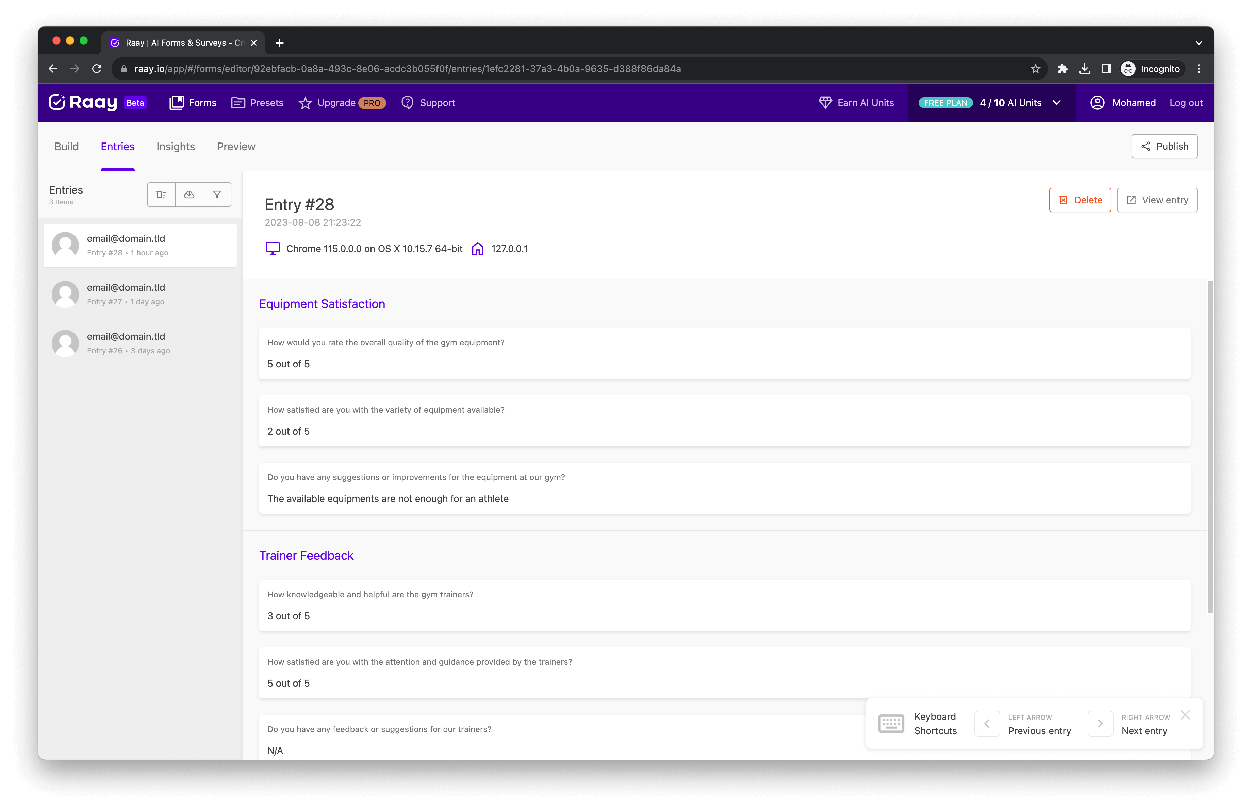
Task: Click the entry details vertical scrollbar
Action: click(x=1210, y=447)
